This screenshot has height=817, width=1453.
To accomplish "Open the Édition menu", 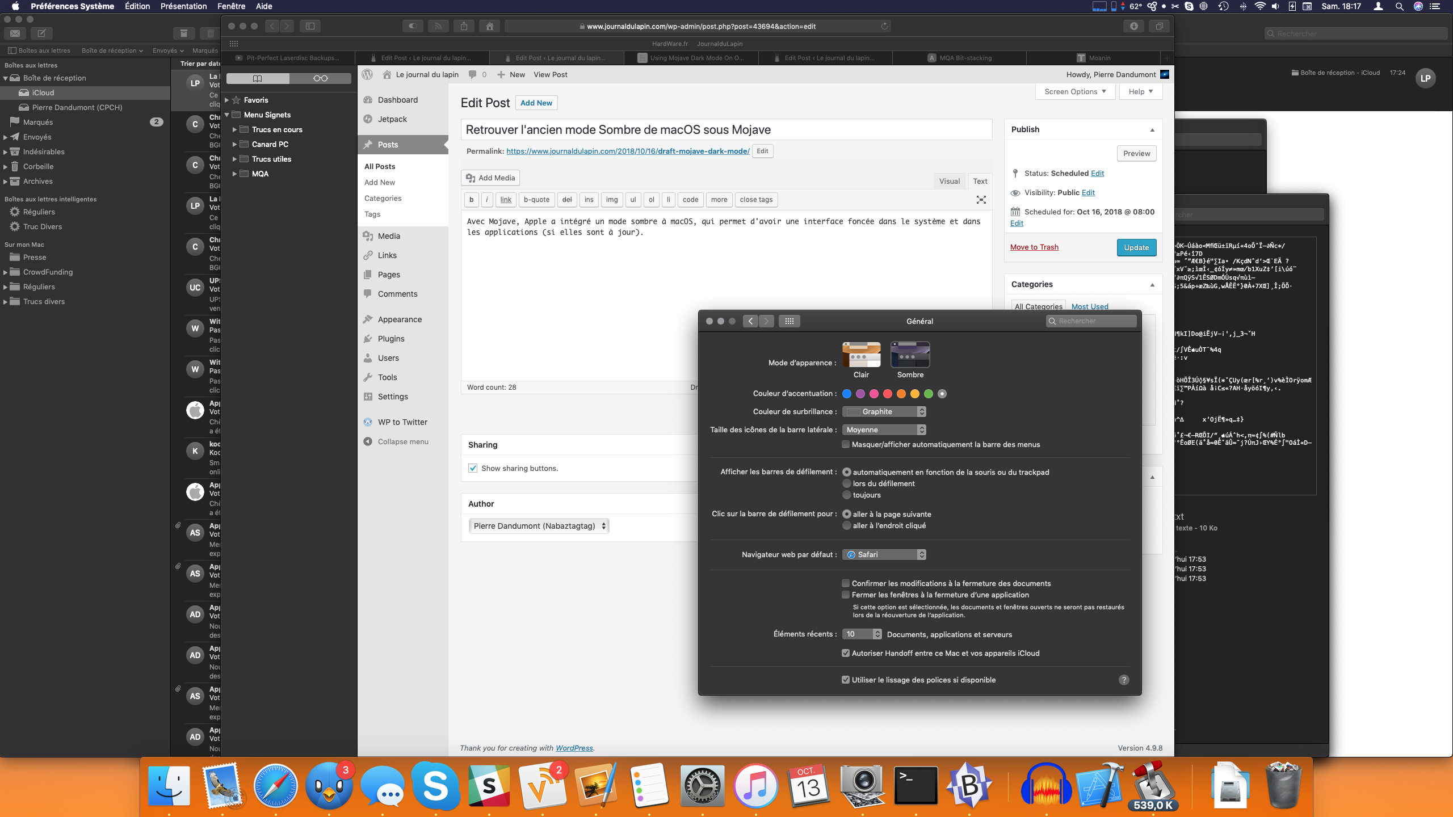I will coord(137,6).
